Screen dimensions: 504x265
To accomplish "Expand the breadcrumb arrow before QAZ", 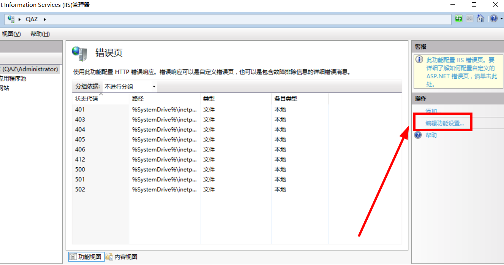I will 20,19.
